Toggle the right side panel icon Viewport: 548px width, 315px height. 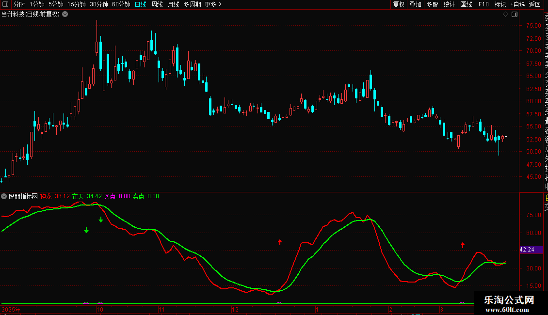click(x=515, y=15)
